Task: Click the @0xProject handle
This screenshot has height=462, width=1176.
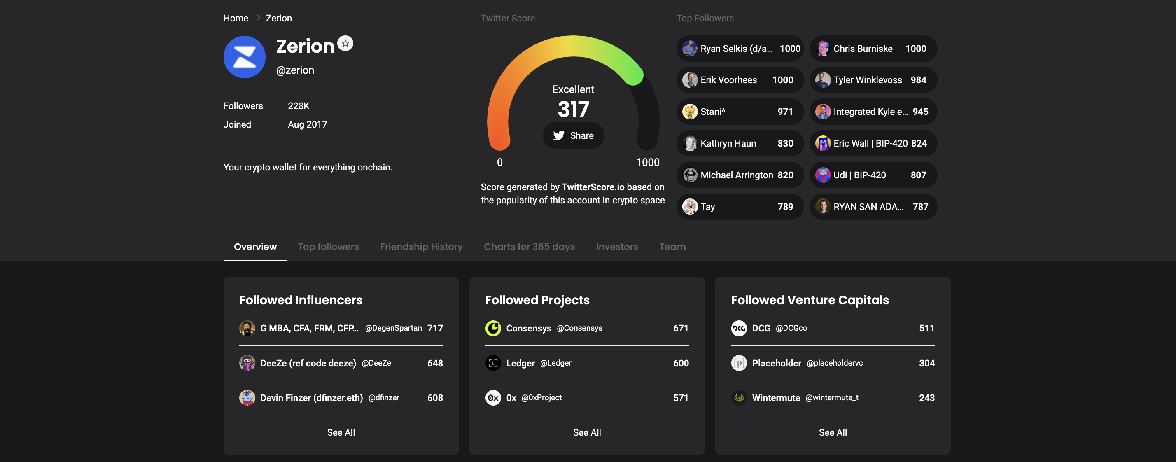Action: coord(541,398)
